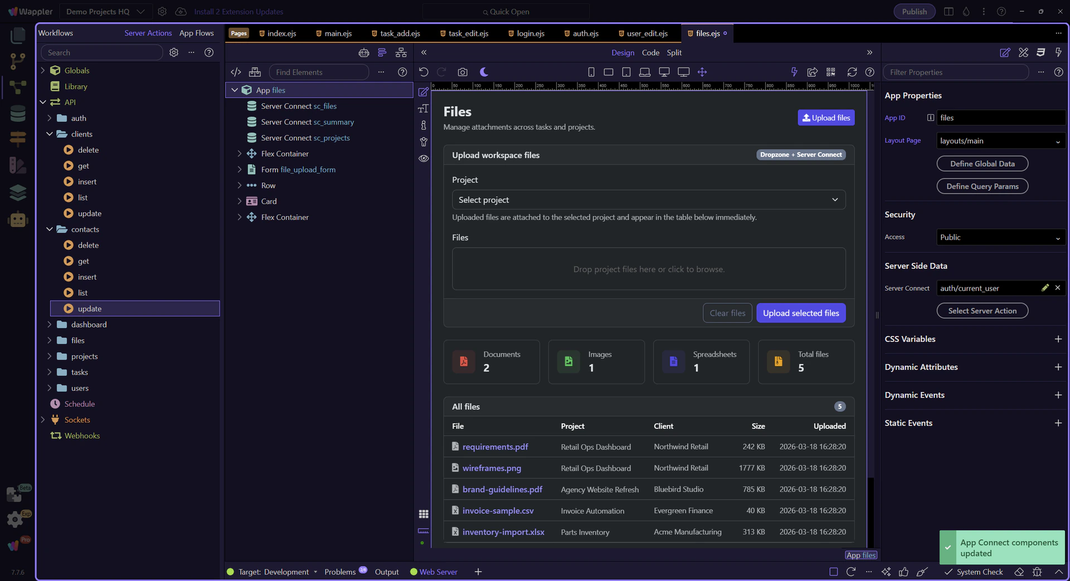Open code view icon in App Structure panel
Viewport: 1070px width, 581px height.
tap(236, 72)
